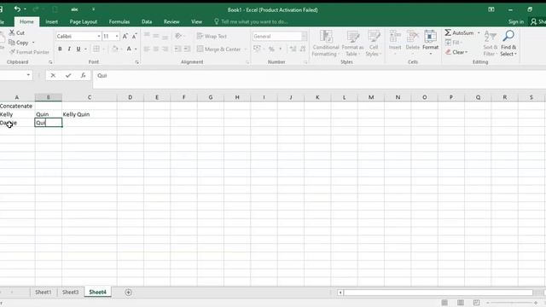
Task: Click the Orientation text angle icon
Action: pyautogui.click(x=178, y=36)
